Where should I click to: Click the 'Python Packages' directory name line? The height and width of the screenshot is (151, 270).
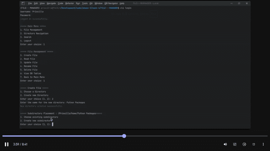tap(52, 102)
